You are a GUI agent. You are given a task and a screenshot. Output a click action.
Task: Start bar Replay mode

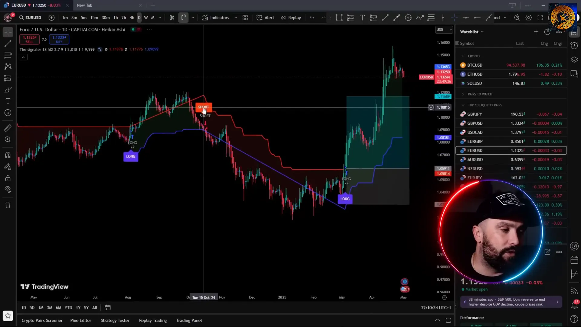(291, 18)
